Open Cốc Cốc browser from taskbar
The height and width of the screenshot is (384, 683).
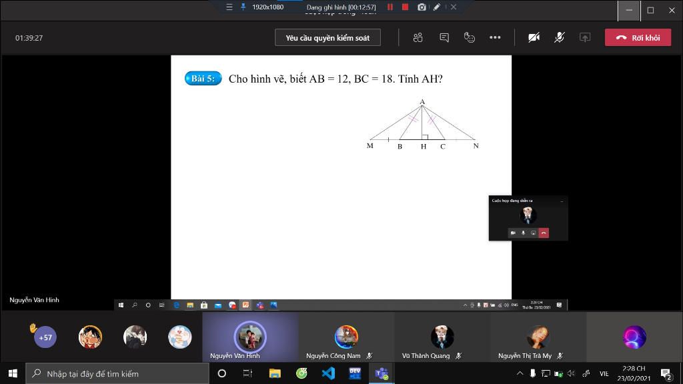point(301,373)
